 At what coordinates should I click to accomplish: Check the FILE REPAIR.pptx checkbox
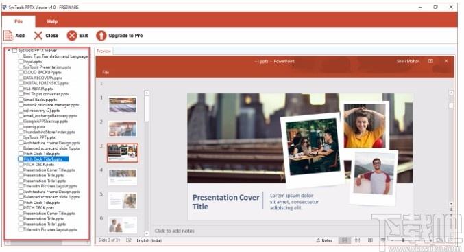click(x=21, y=89)
